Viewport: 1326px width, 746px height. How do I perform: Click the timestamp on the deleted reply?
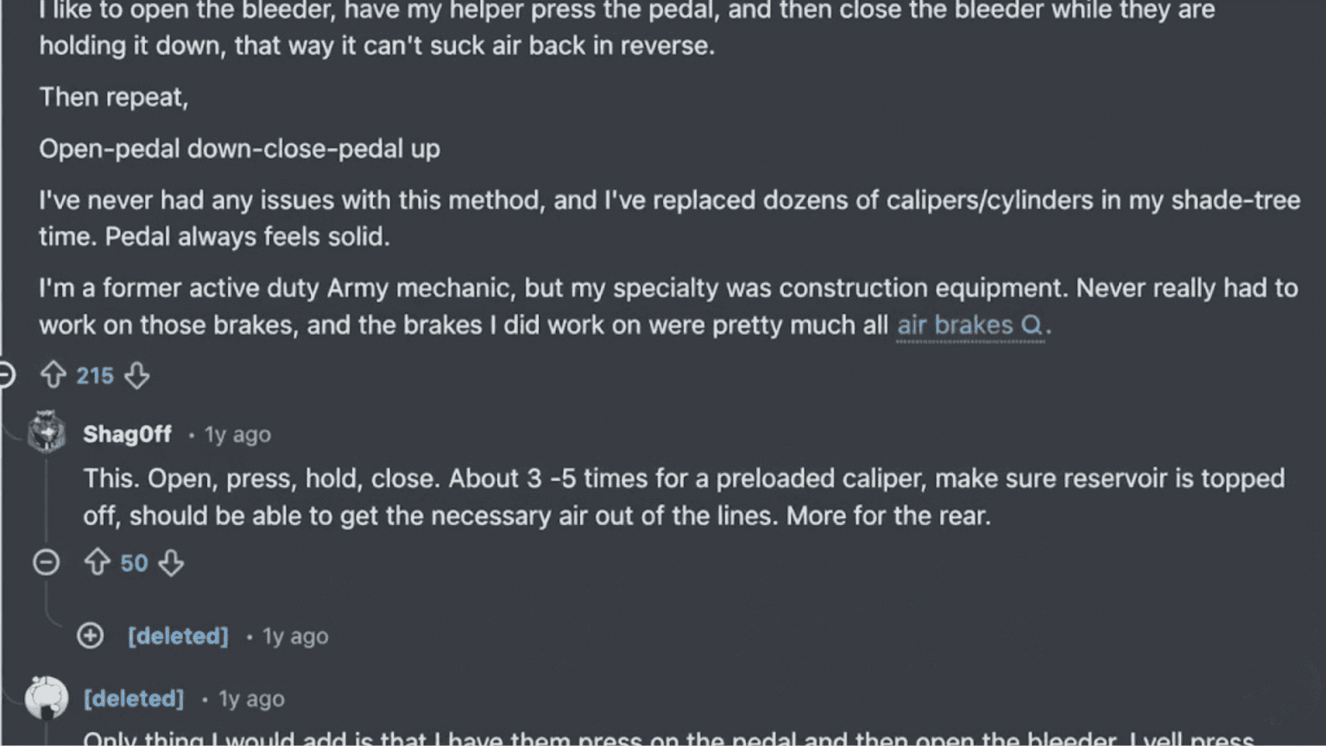point(294,636)
